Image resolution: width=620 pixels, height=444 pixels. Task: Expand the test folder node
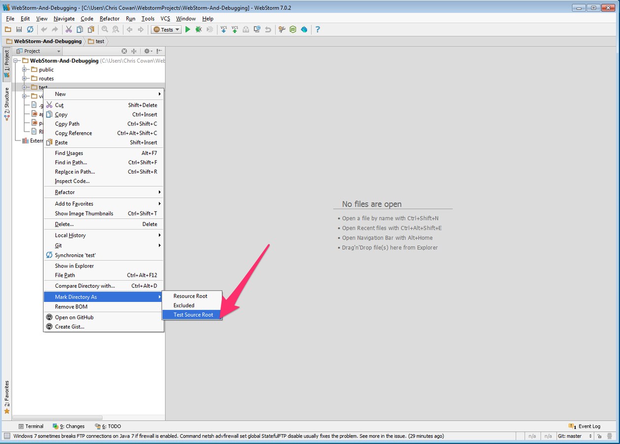[x=24, y=87]
